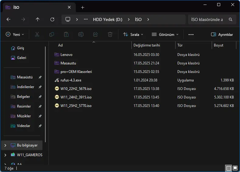Expand the chevron after HDD Yedek (D:)
Viewport: 240px width, 172px height.
[129, 19]
